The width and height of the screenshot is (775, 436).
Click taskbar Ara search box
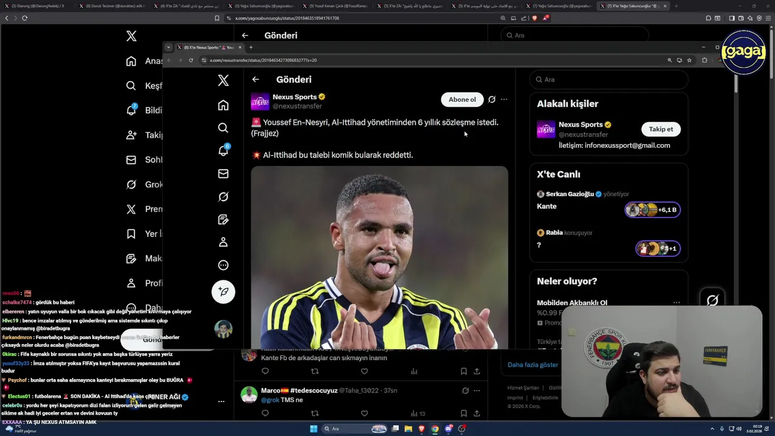coord(356,429)
